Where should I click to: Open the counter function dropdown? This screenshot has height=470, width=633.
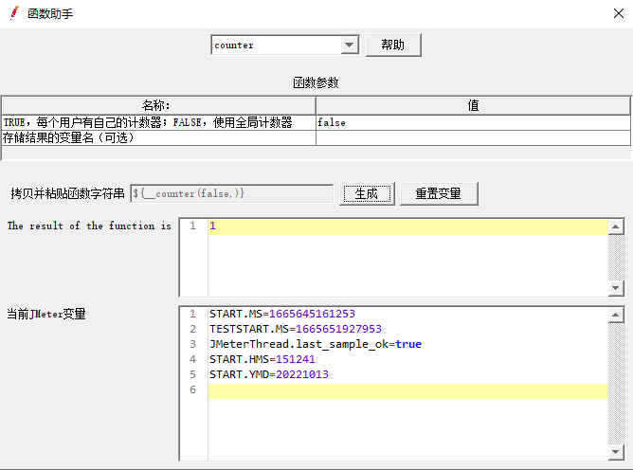pyautogui.click(x=350, y=45)
